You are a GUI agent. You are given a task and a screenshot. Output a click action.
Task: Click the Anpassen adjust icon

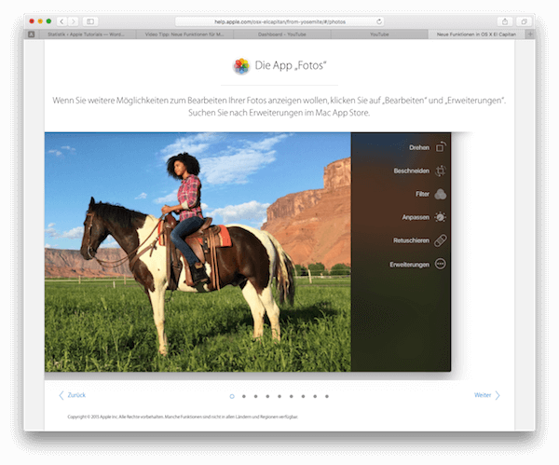click(x=441, y=217)
